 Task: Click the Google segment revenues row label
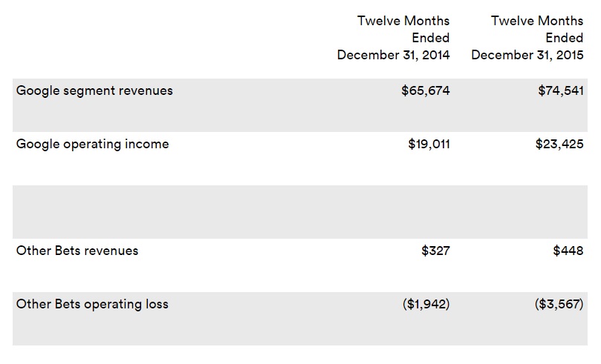click(94, 91)
